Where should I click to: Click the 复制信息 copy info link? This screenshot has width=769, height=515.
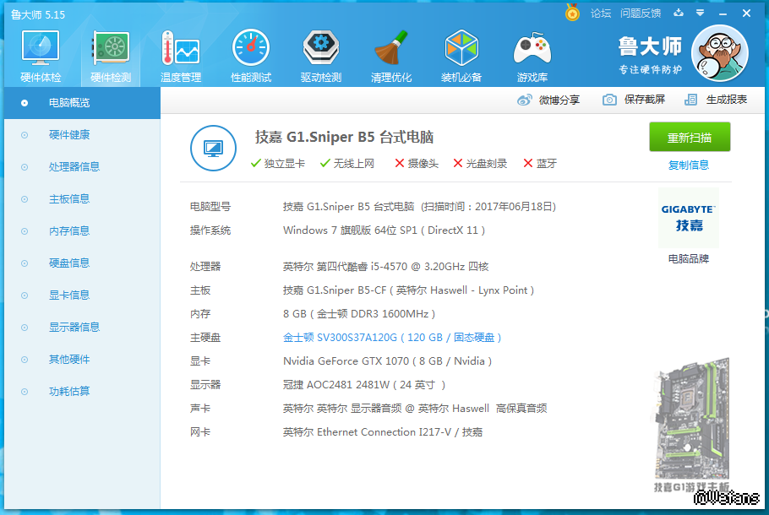click(x=689, y=165)
